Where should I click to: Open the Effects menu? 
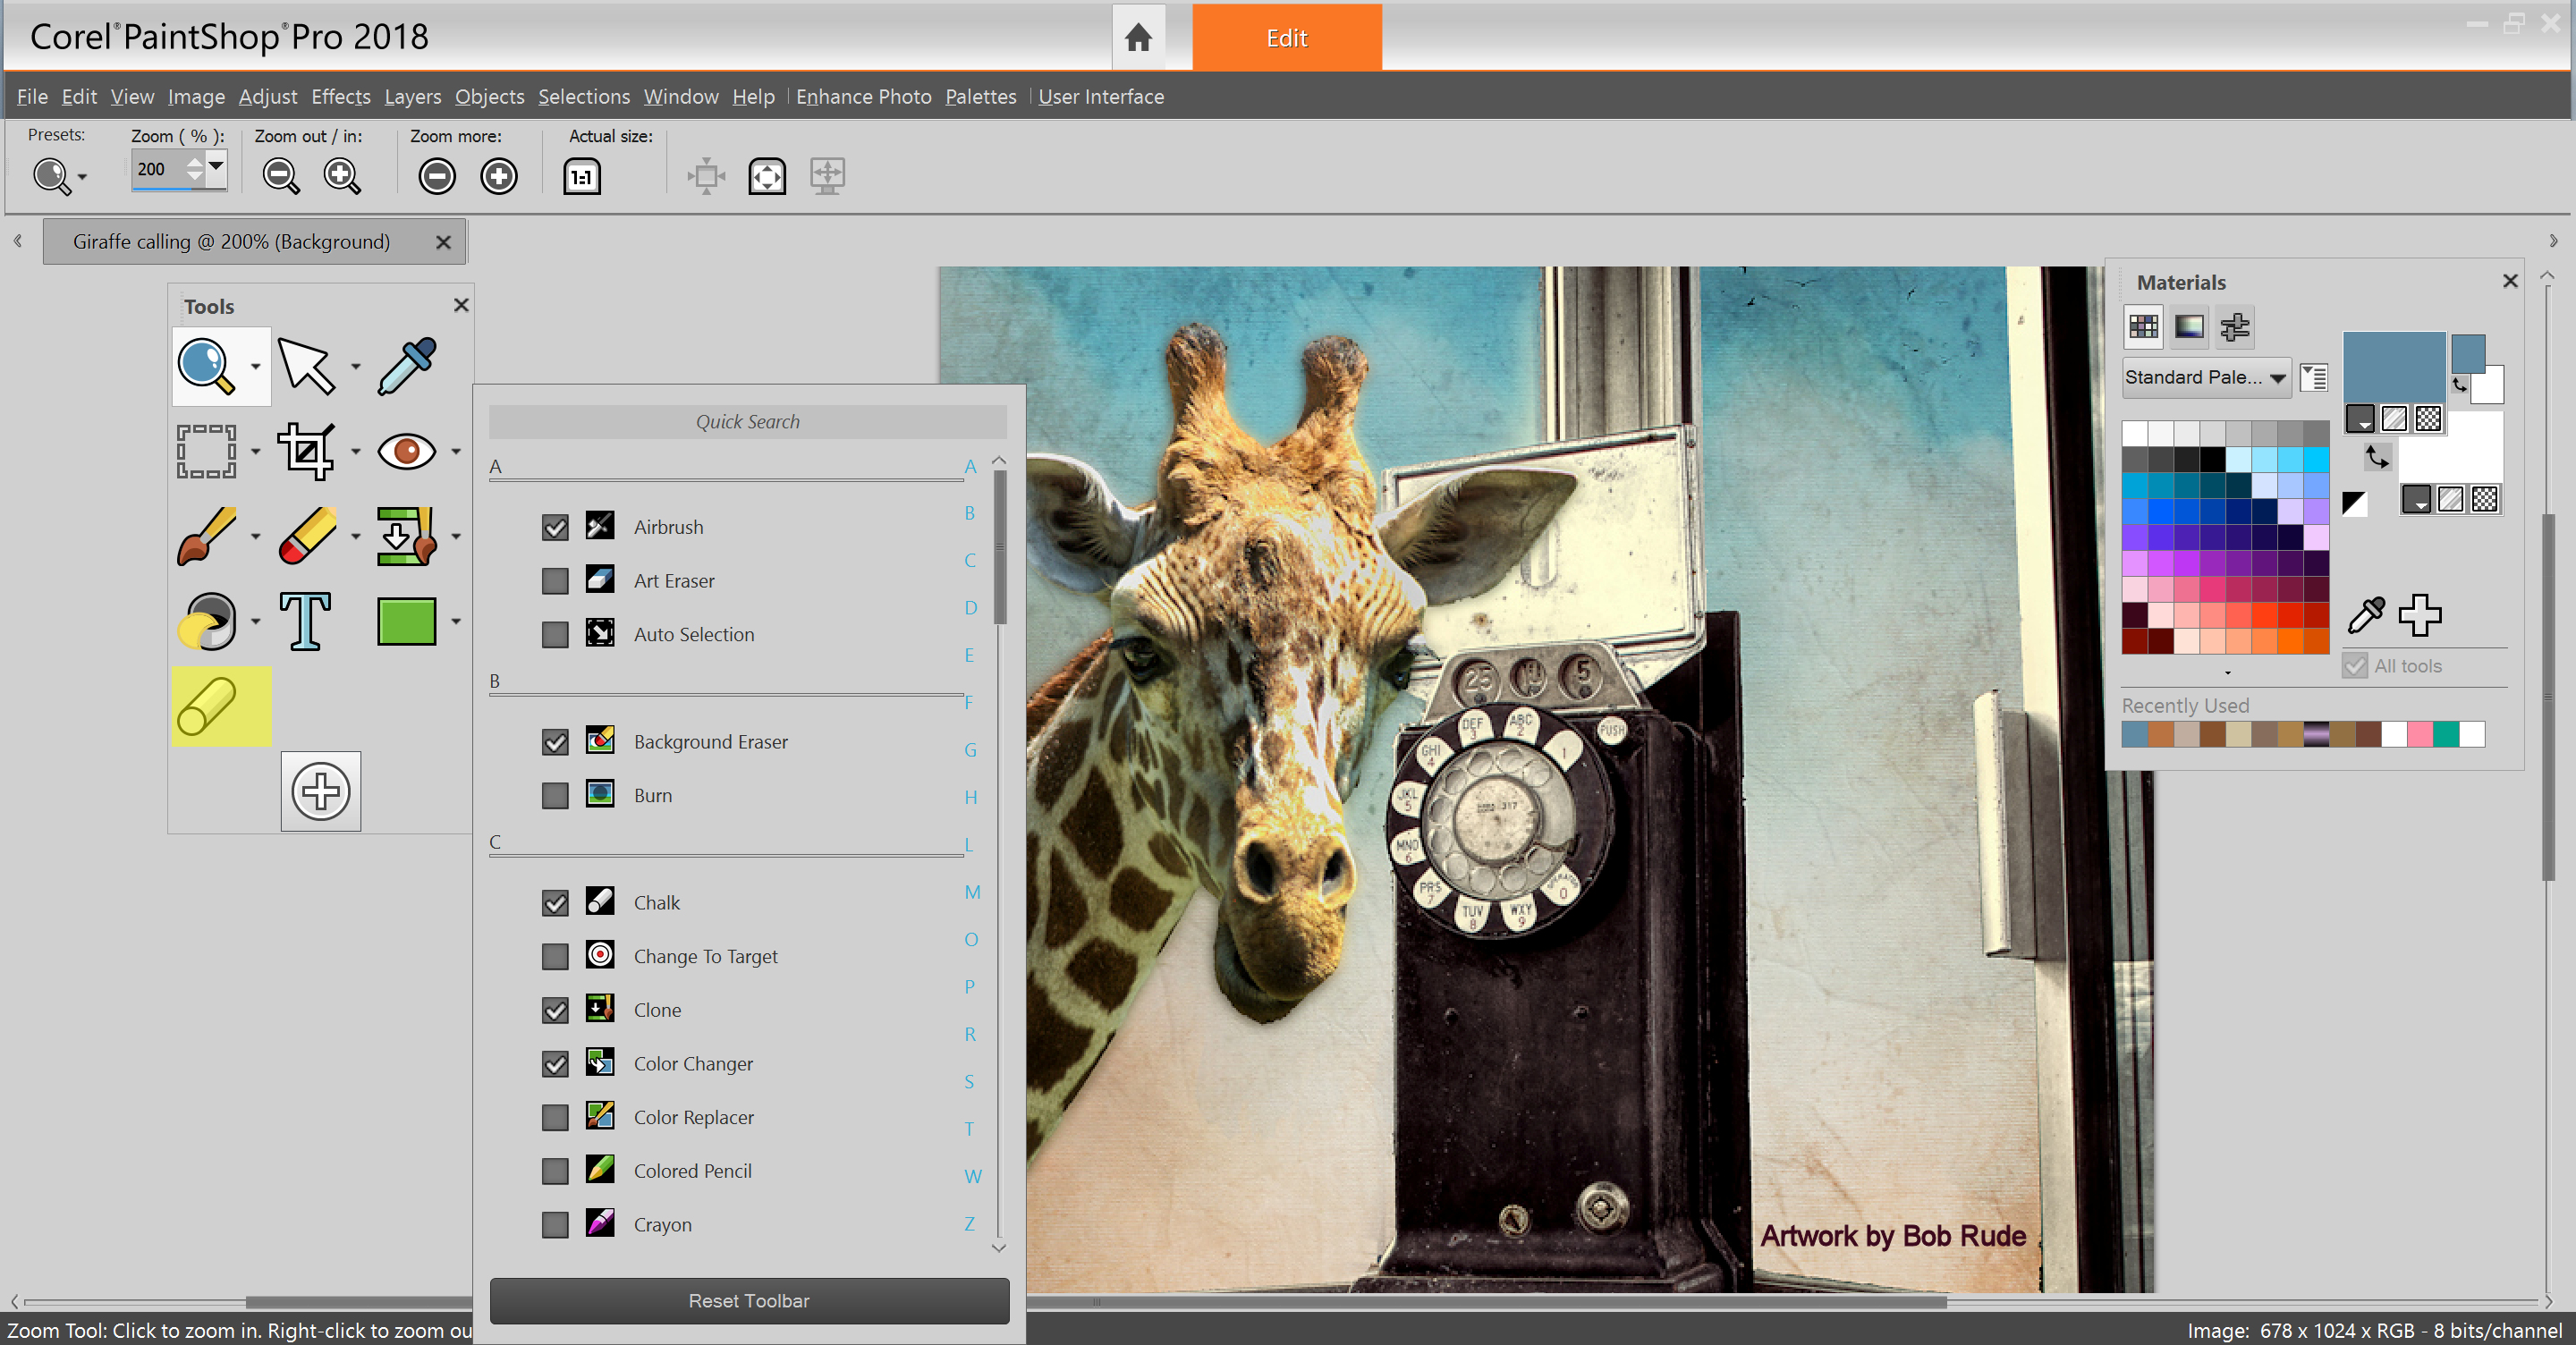click(x=340, y=97)
